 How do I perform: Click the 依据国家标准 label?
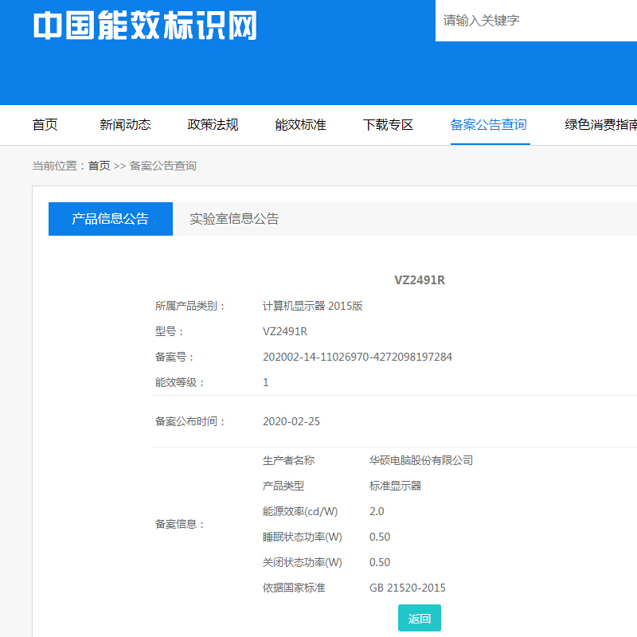294,588
